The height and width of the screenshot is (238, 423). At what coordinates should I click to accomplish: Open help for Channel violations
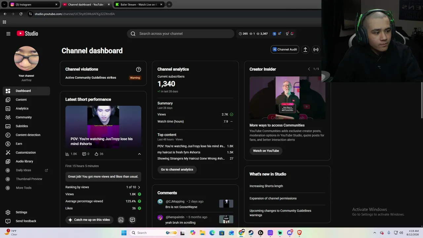point(138,69)
